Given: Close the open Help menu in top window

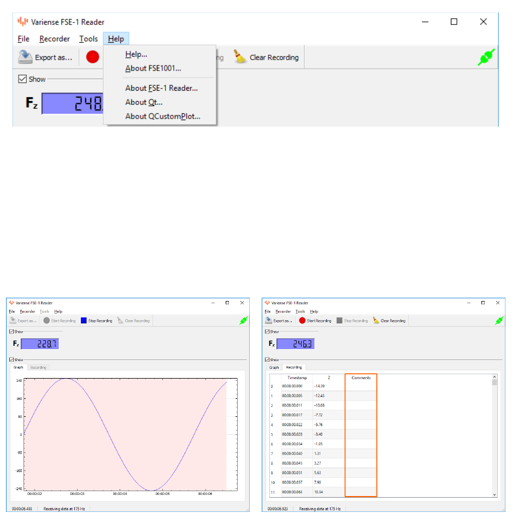Looking at the screenshot, I should pos(116,39).
